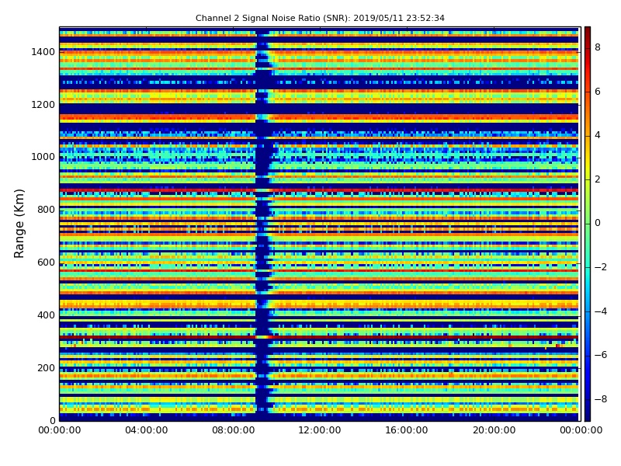This screenshot has width=621, height=466.
Task: Click the dark red top of the colorbar
Action: (x=588, y=33)
